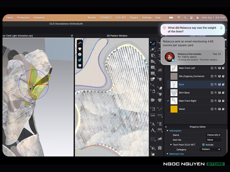230x172 pixels.
Task: Click the add icon beside Metal fabric
Action: (x=212, y=109)
